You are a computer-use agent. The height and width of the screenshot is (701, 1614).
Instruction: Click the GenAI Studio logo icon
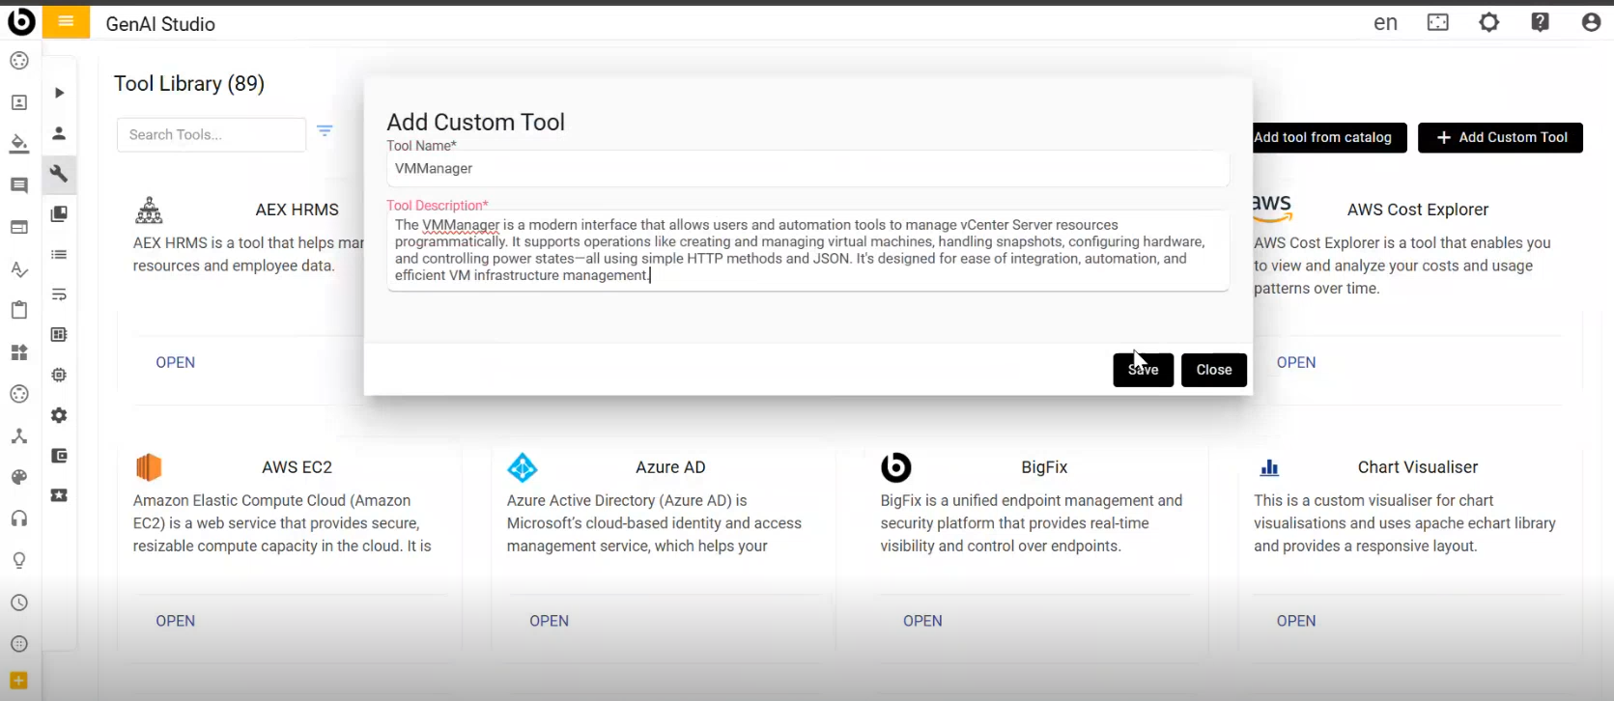tap(20, 21)
